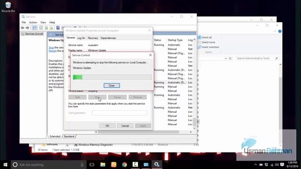Click the Refresh toolbar icon in Services
Screen dimensions: 301x169
click(46, 28)
